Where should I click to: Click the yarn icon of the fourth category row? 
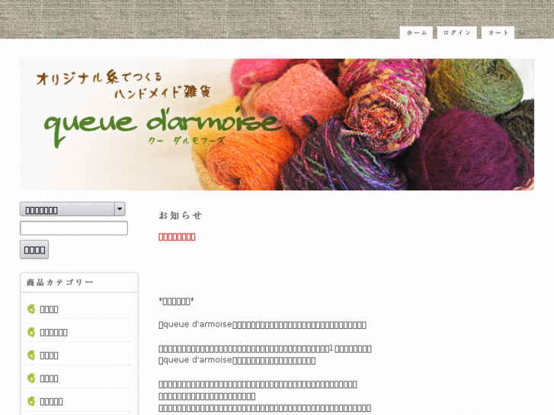[x=31, y=378]
